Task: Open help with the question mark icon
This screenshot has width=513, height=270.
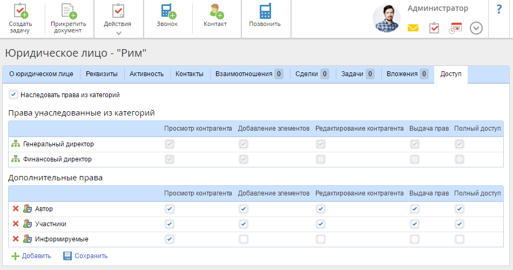Action: click(x=499, y=9)
